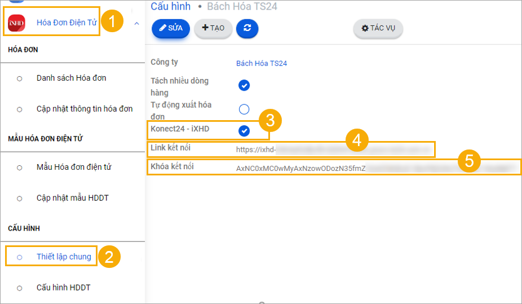The image size is (522, 304).
Task: Open the Hóa Đơn Điện Tử menu
Action: [x=67, y=23]
